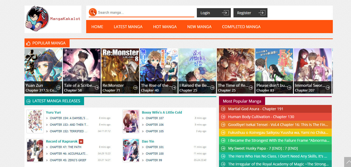Open Record of Ragnarok Chapter 45: Zero's Grief
Image resolution: width=351 pixels, height=167 pixels.
click(68, 160)
